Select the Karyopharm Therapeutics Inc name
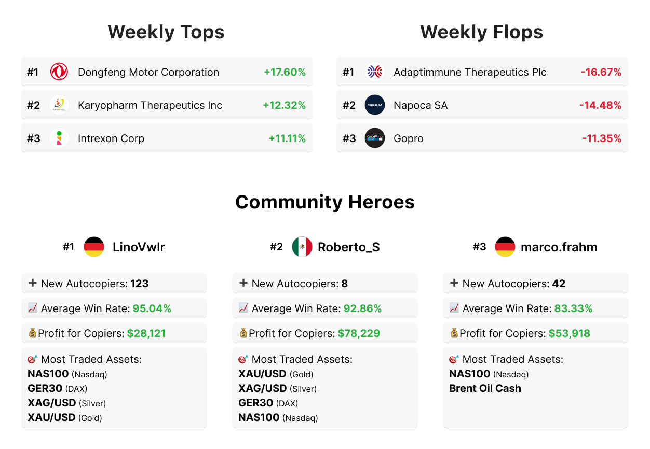Viewport: 650px width, 449px height. click(150, 105)
